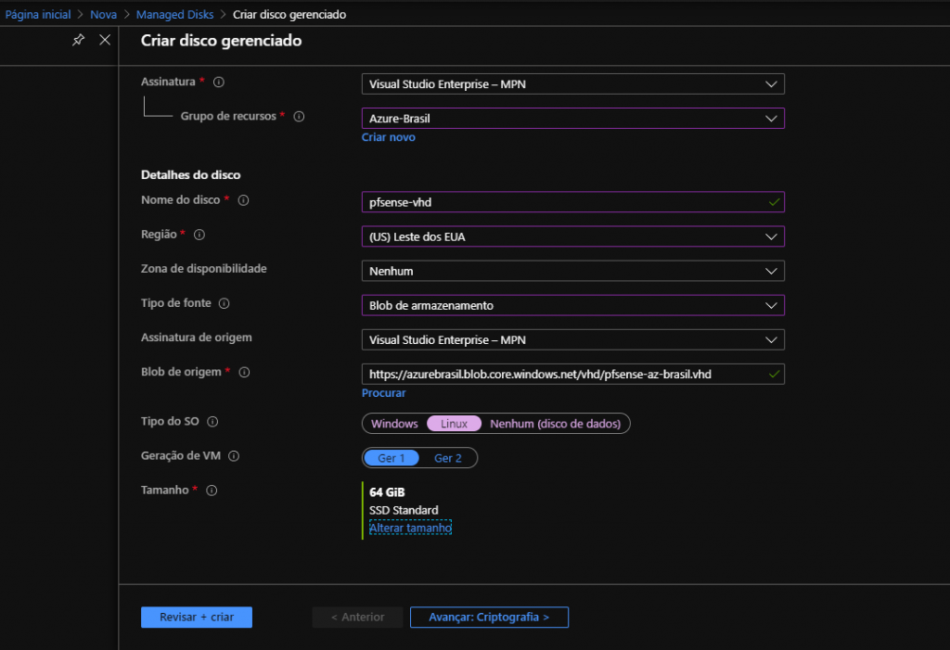Show info tooltip for Nome do disco

[x=244, y=200]
